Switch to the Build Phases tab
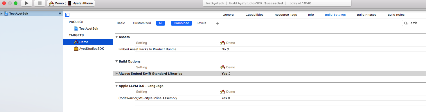This screenshot has height=112, width=426. pyautogui.click(x=366, y=15)
